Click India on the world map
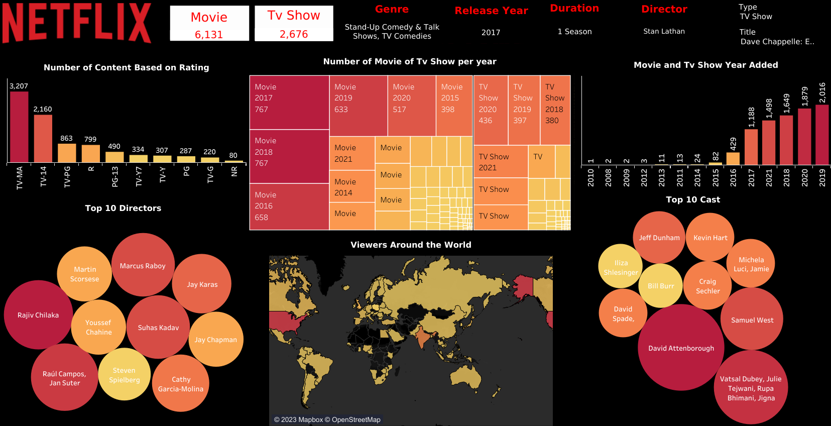This screenshot has height=426, width=831. pyautogui.click(x=423, y=337)
